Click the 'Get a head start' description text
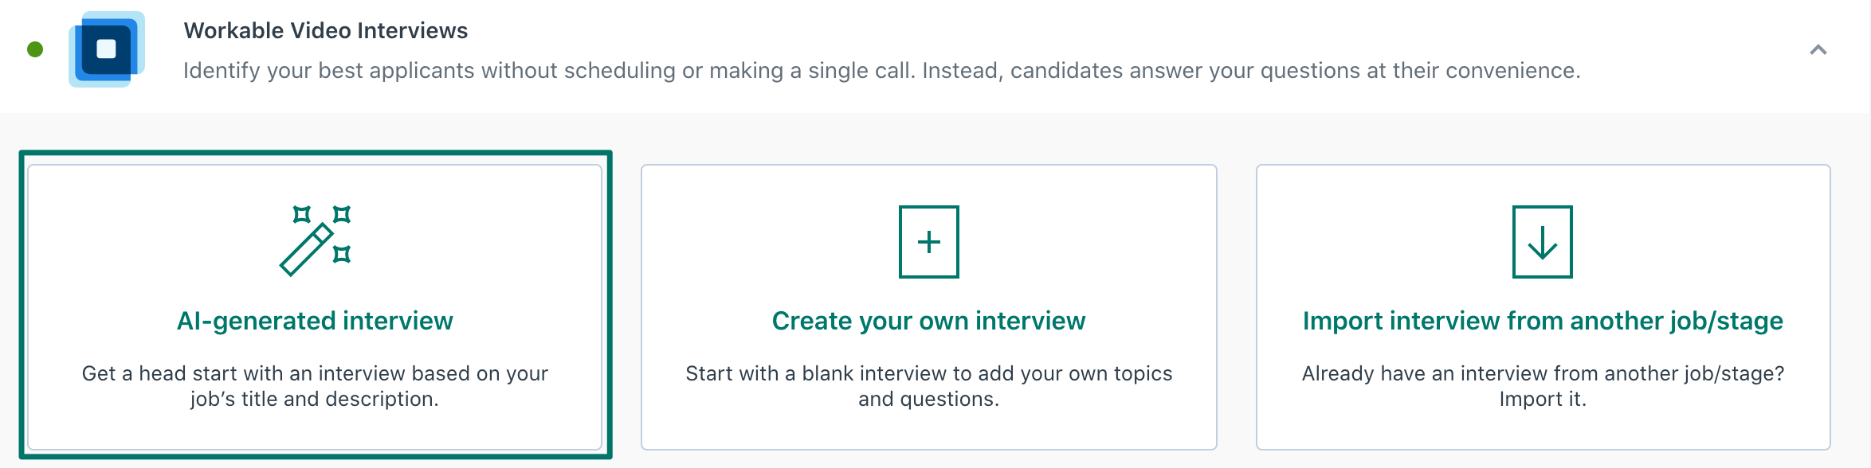Image resolution: width=1871 pixels, height=468 pixels. click(315, 386)
